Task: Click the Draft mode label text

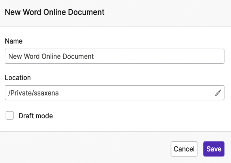Action: (36, 116)
